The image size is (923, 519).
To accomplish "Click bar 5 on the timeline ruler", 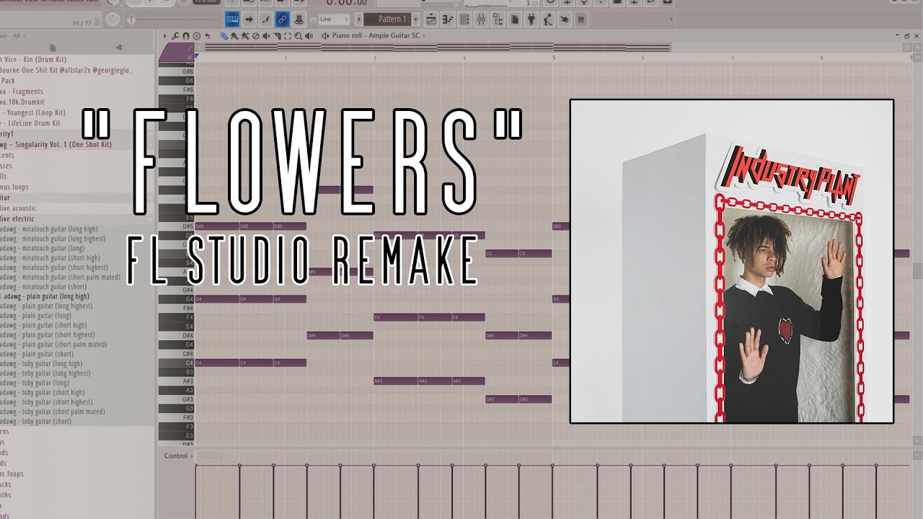I will [554, 58].
